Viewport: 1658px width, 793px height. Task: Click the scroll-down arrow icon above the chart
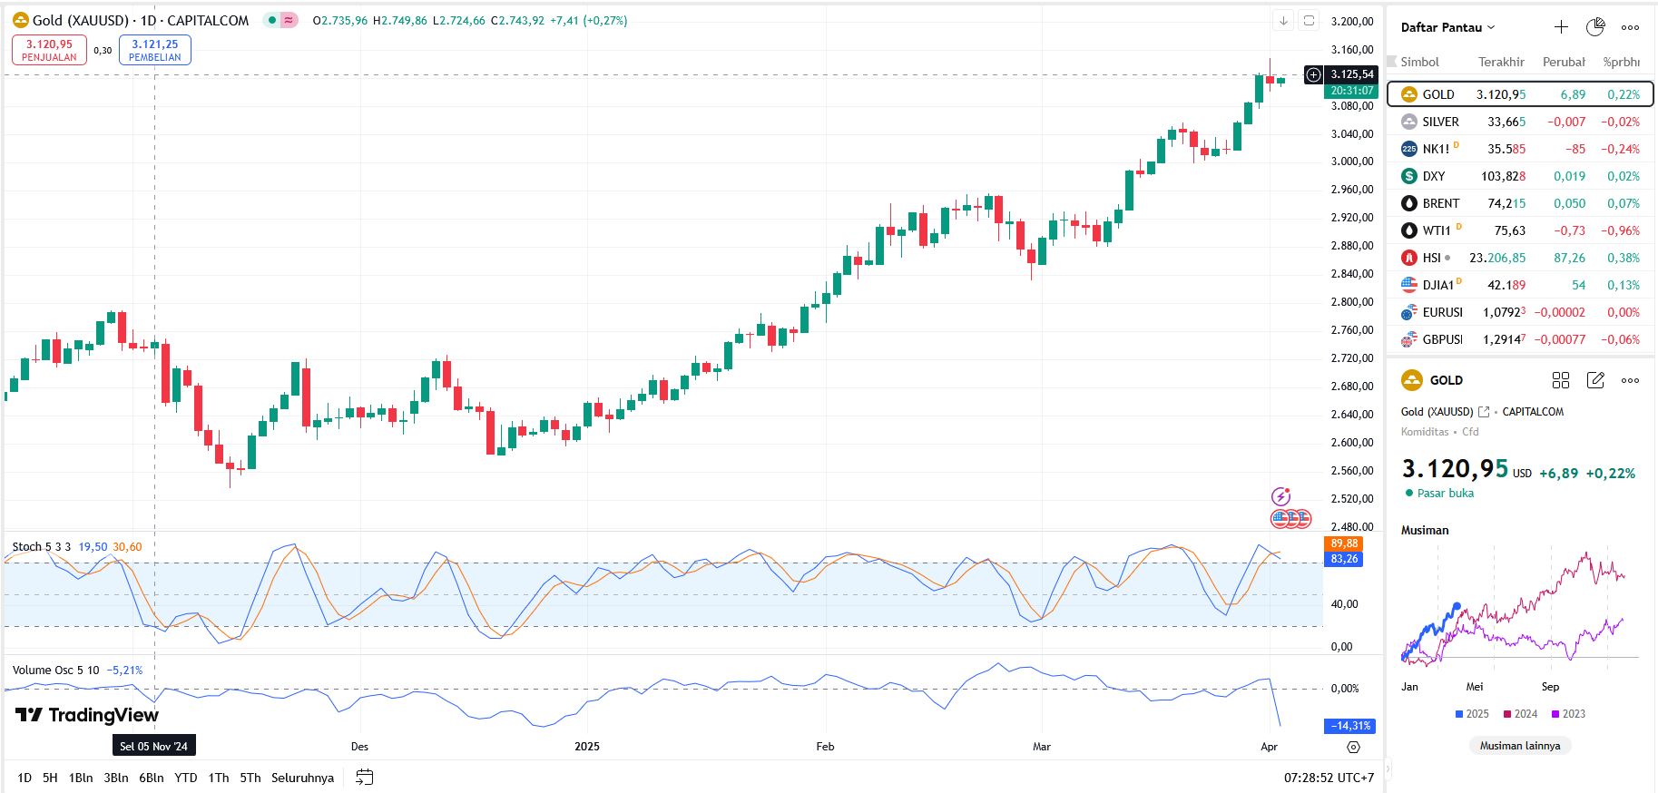tap(1283, 20)
